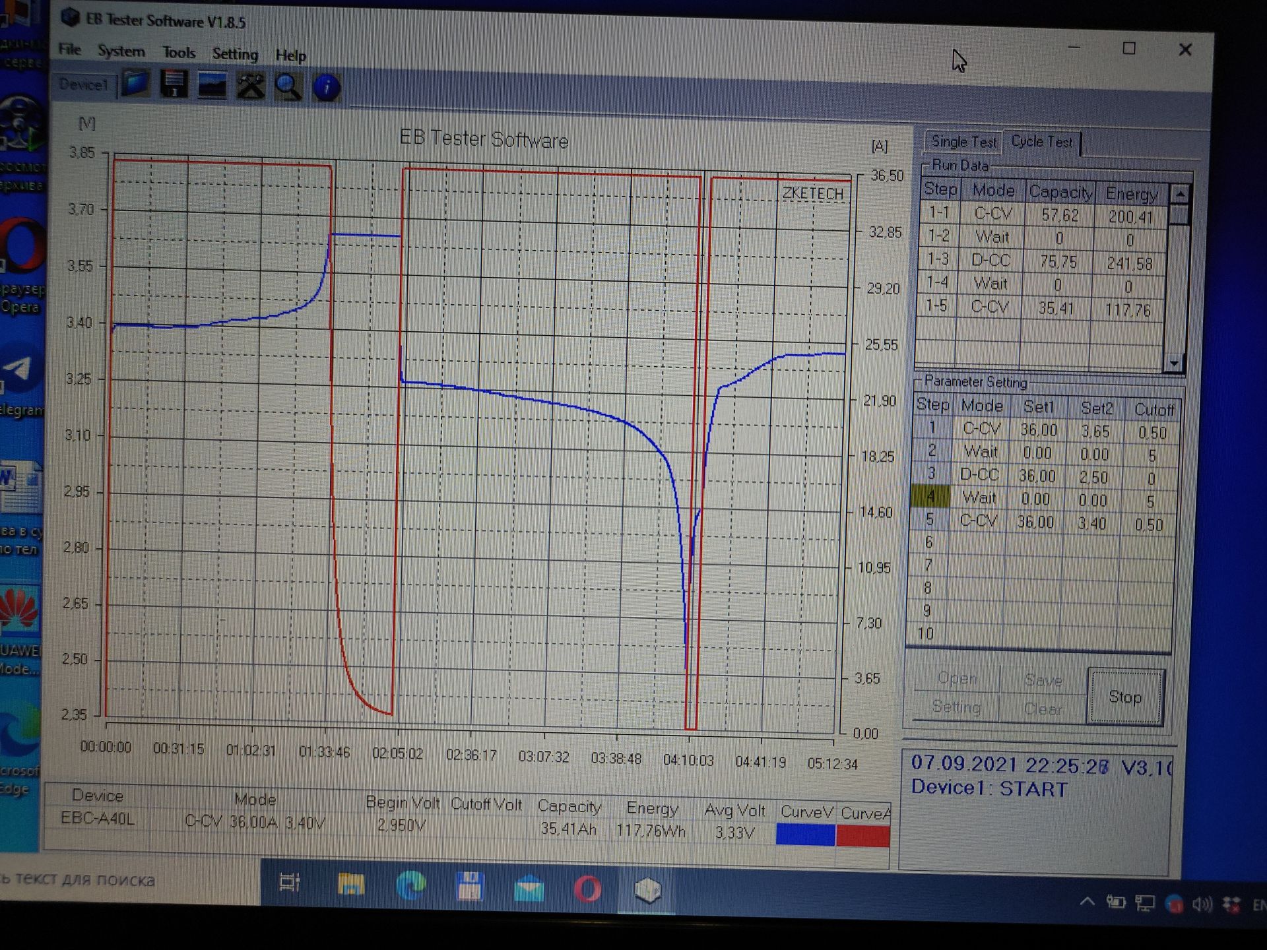Viewport: 1267px width, 950px height.
Task: Open File Explorer from the taskbar
Action: click(x=350, y=884)
